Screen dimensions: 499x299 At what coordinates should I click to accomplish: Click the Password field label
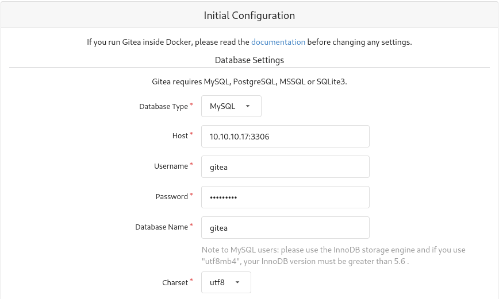point(171,197)
